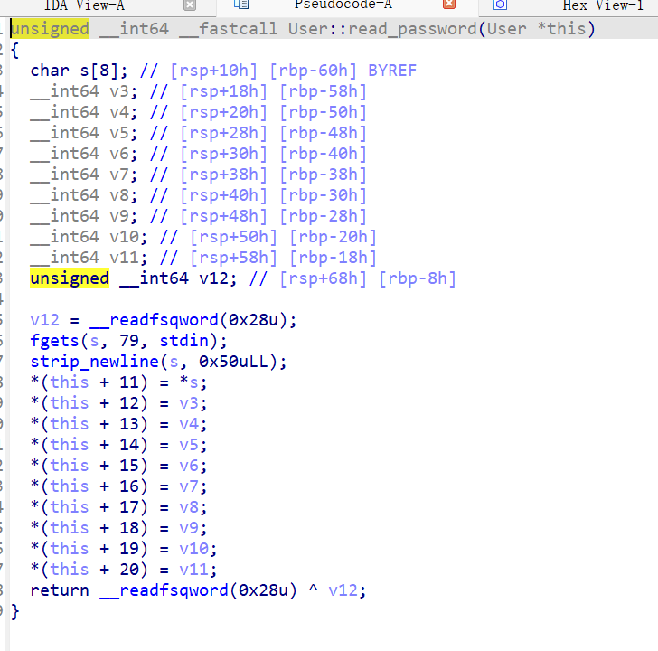Select the v3 variable declaration

pyautogui.click(x=83, y=91)
